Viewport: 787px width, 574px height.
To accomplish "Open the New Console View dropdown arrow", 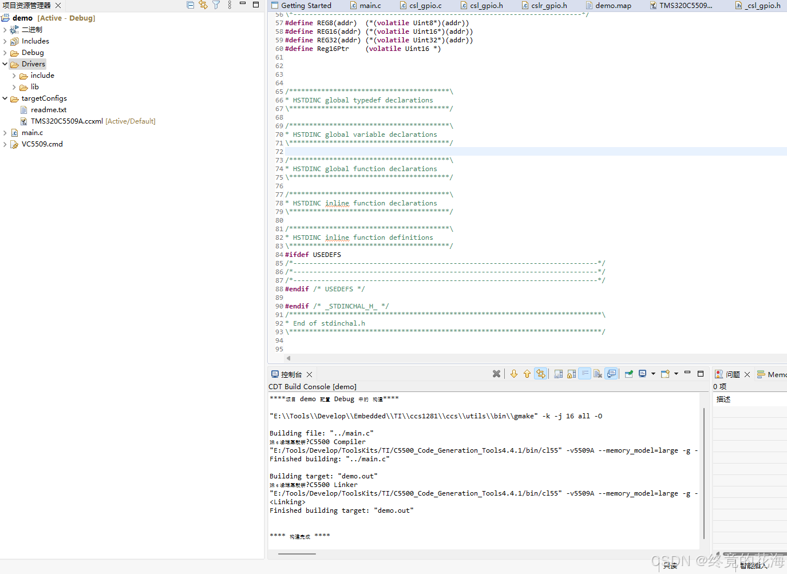I will click(676, 374).
